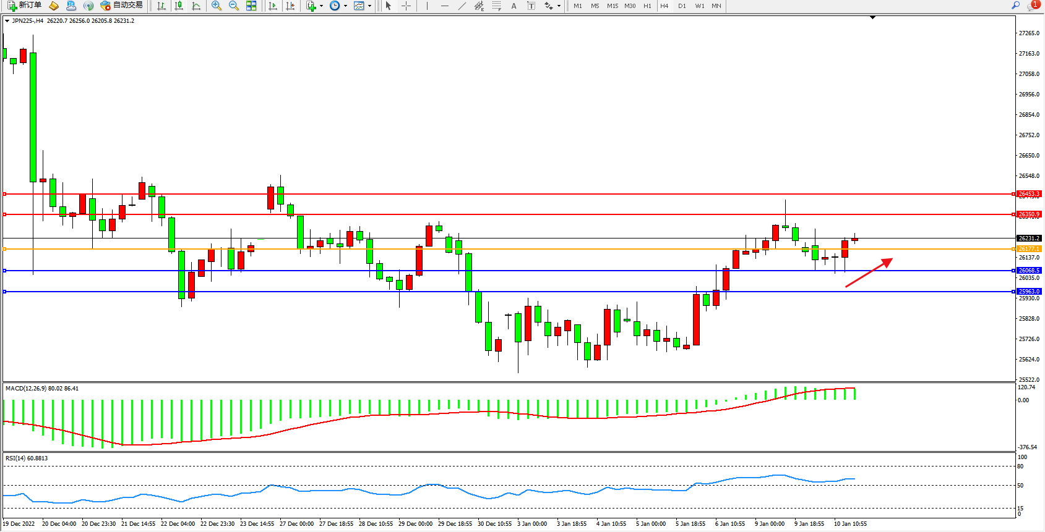Expand the chart templates dropdown

[369, 6]
